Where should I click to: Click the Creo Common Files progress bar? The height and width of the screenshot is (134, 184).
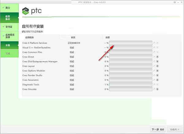click(131, 52)
